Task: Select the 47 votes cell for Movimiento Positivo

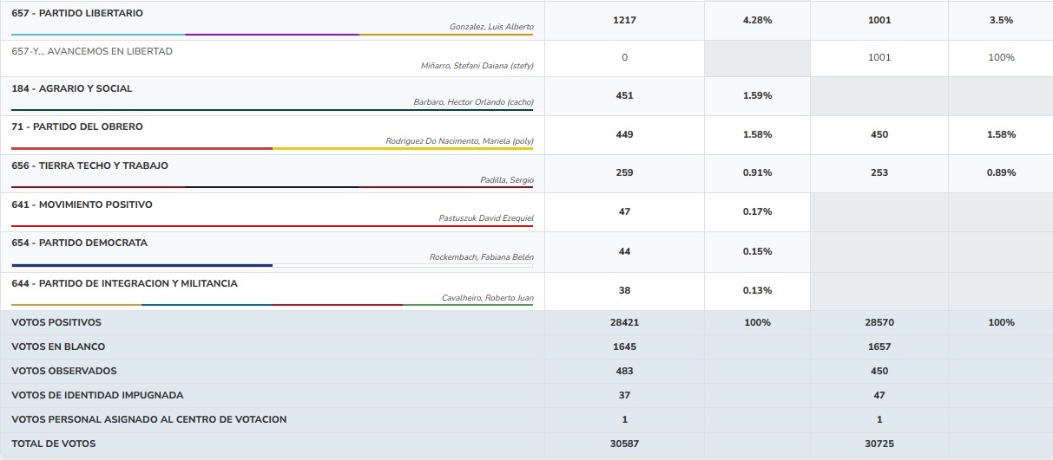Action: [624, 212]
